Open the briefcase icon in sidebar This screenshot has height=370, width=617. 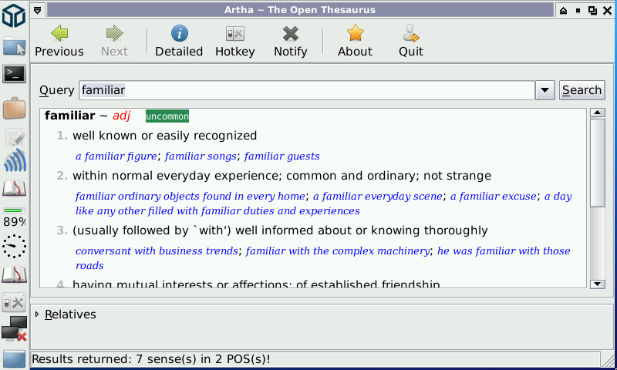14,108
